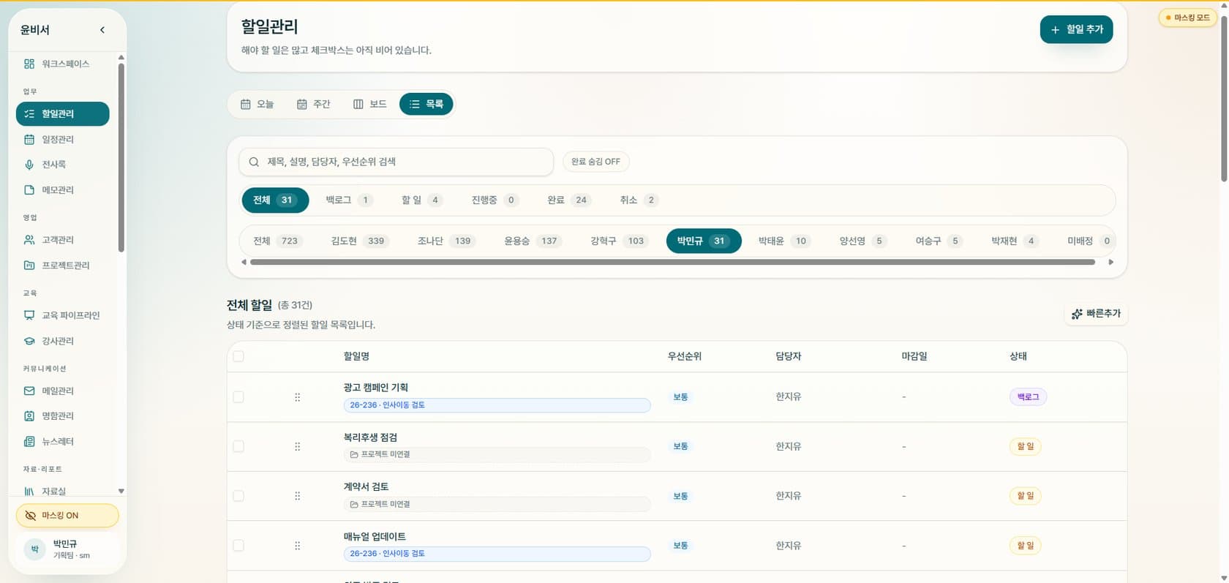Filter by 취소 status

click(639, 200)
